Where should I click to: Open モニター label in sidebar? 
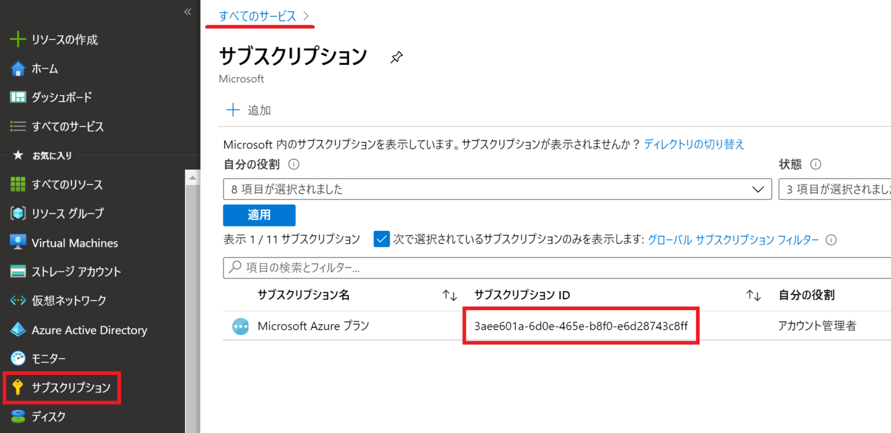(49, 359)
